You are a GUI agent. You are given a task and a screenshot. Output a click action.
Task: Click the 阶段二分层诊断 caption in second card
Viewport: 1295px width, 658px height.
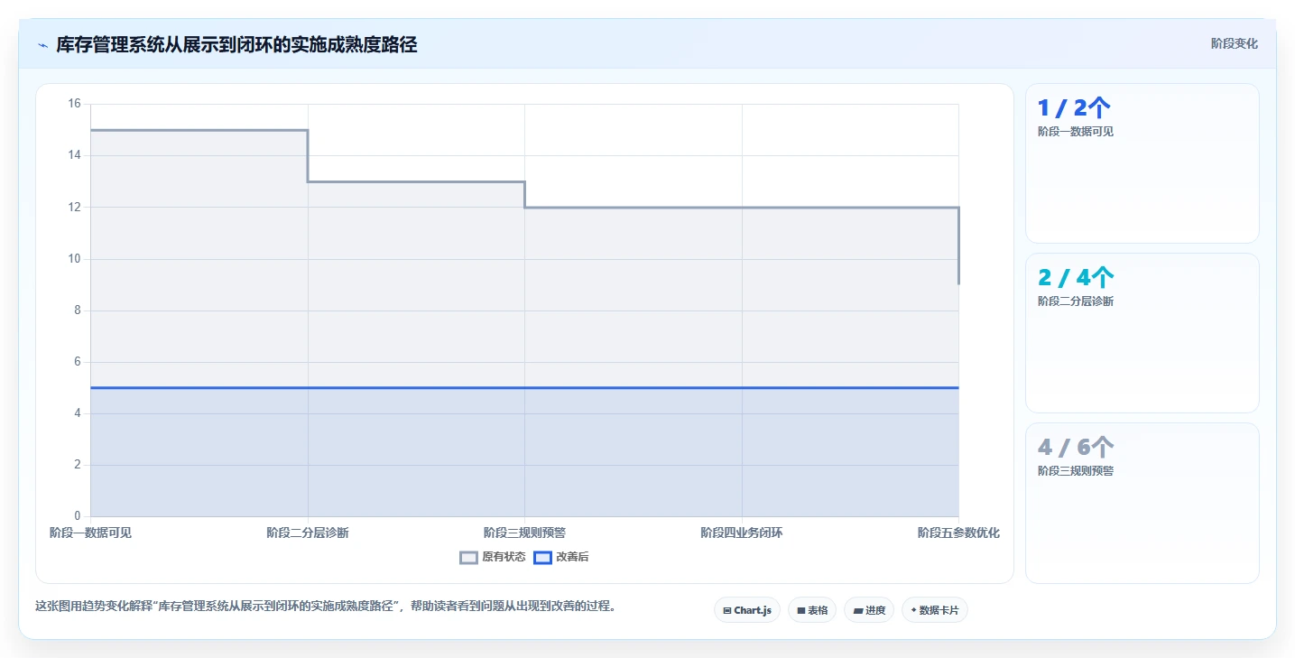tap(1076, 301)
